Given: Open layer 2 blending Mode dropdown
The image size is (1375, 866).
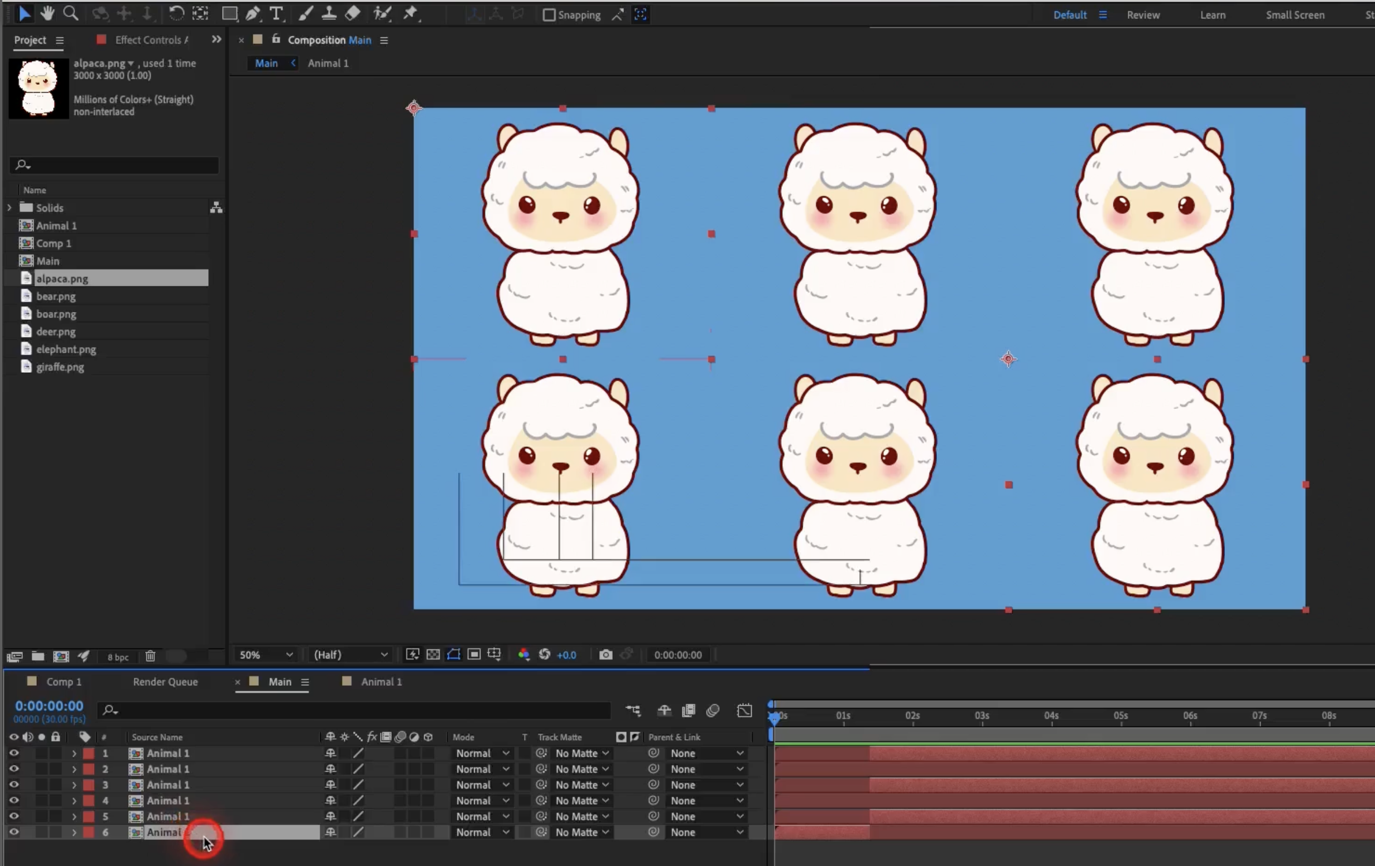Looking at the screenshot, I should click(482, 769).
